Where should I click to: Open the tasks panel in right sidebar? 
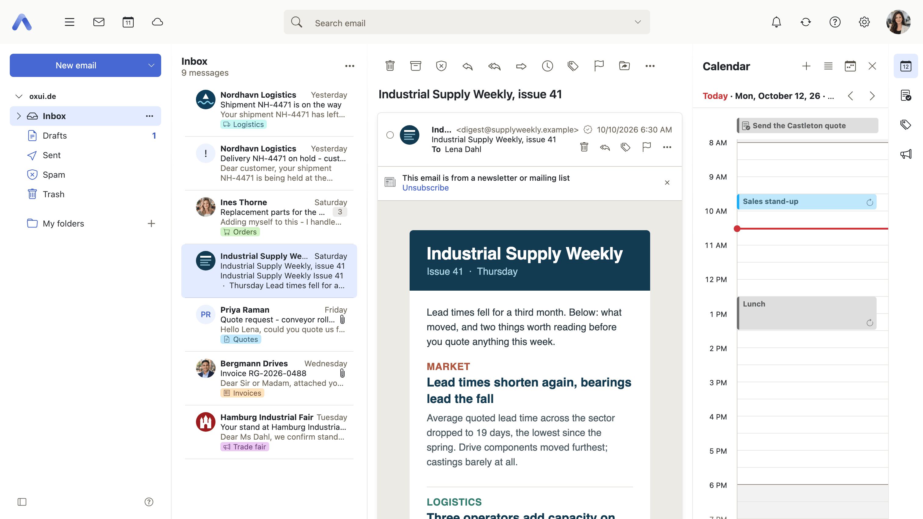pyautogui.click(x=905, y=95)
